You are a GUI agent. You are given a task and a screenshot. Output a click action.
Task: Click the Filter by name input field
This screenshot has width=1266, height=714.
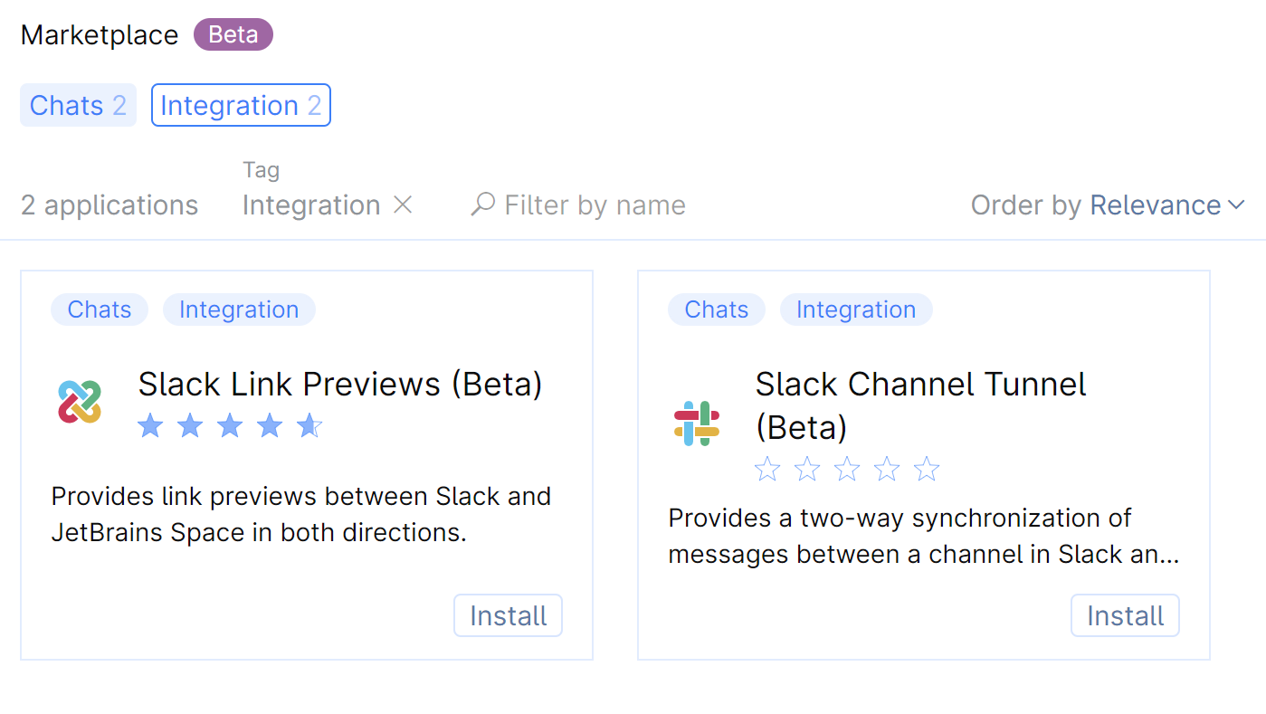595,205
